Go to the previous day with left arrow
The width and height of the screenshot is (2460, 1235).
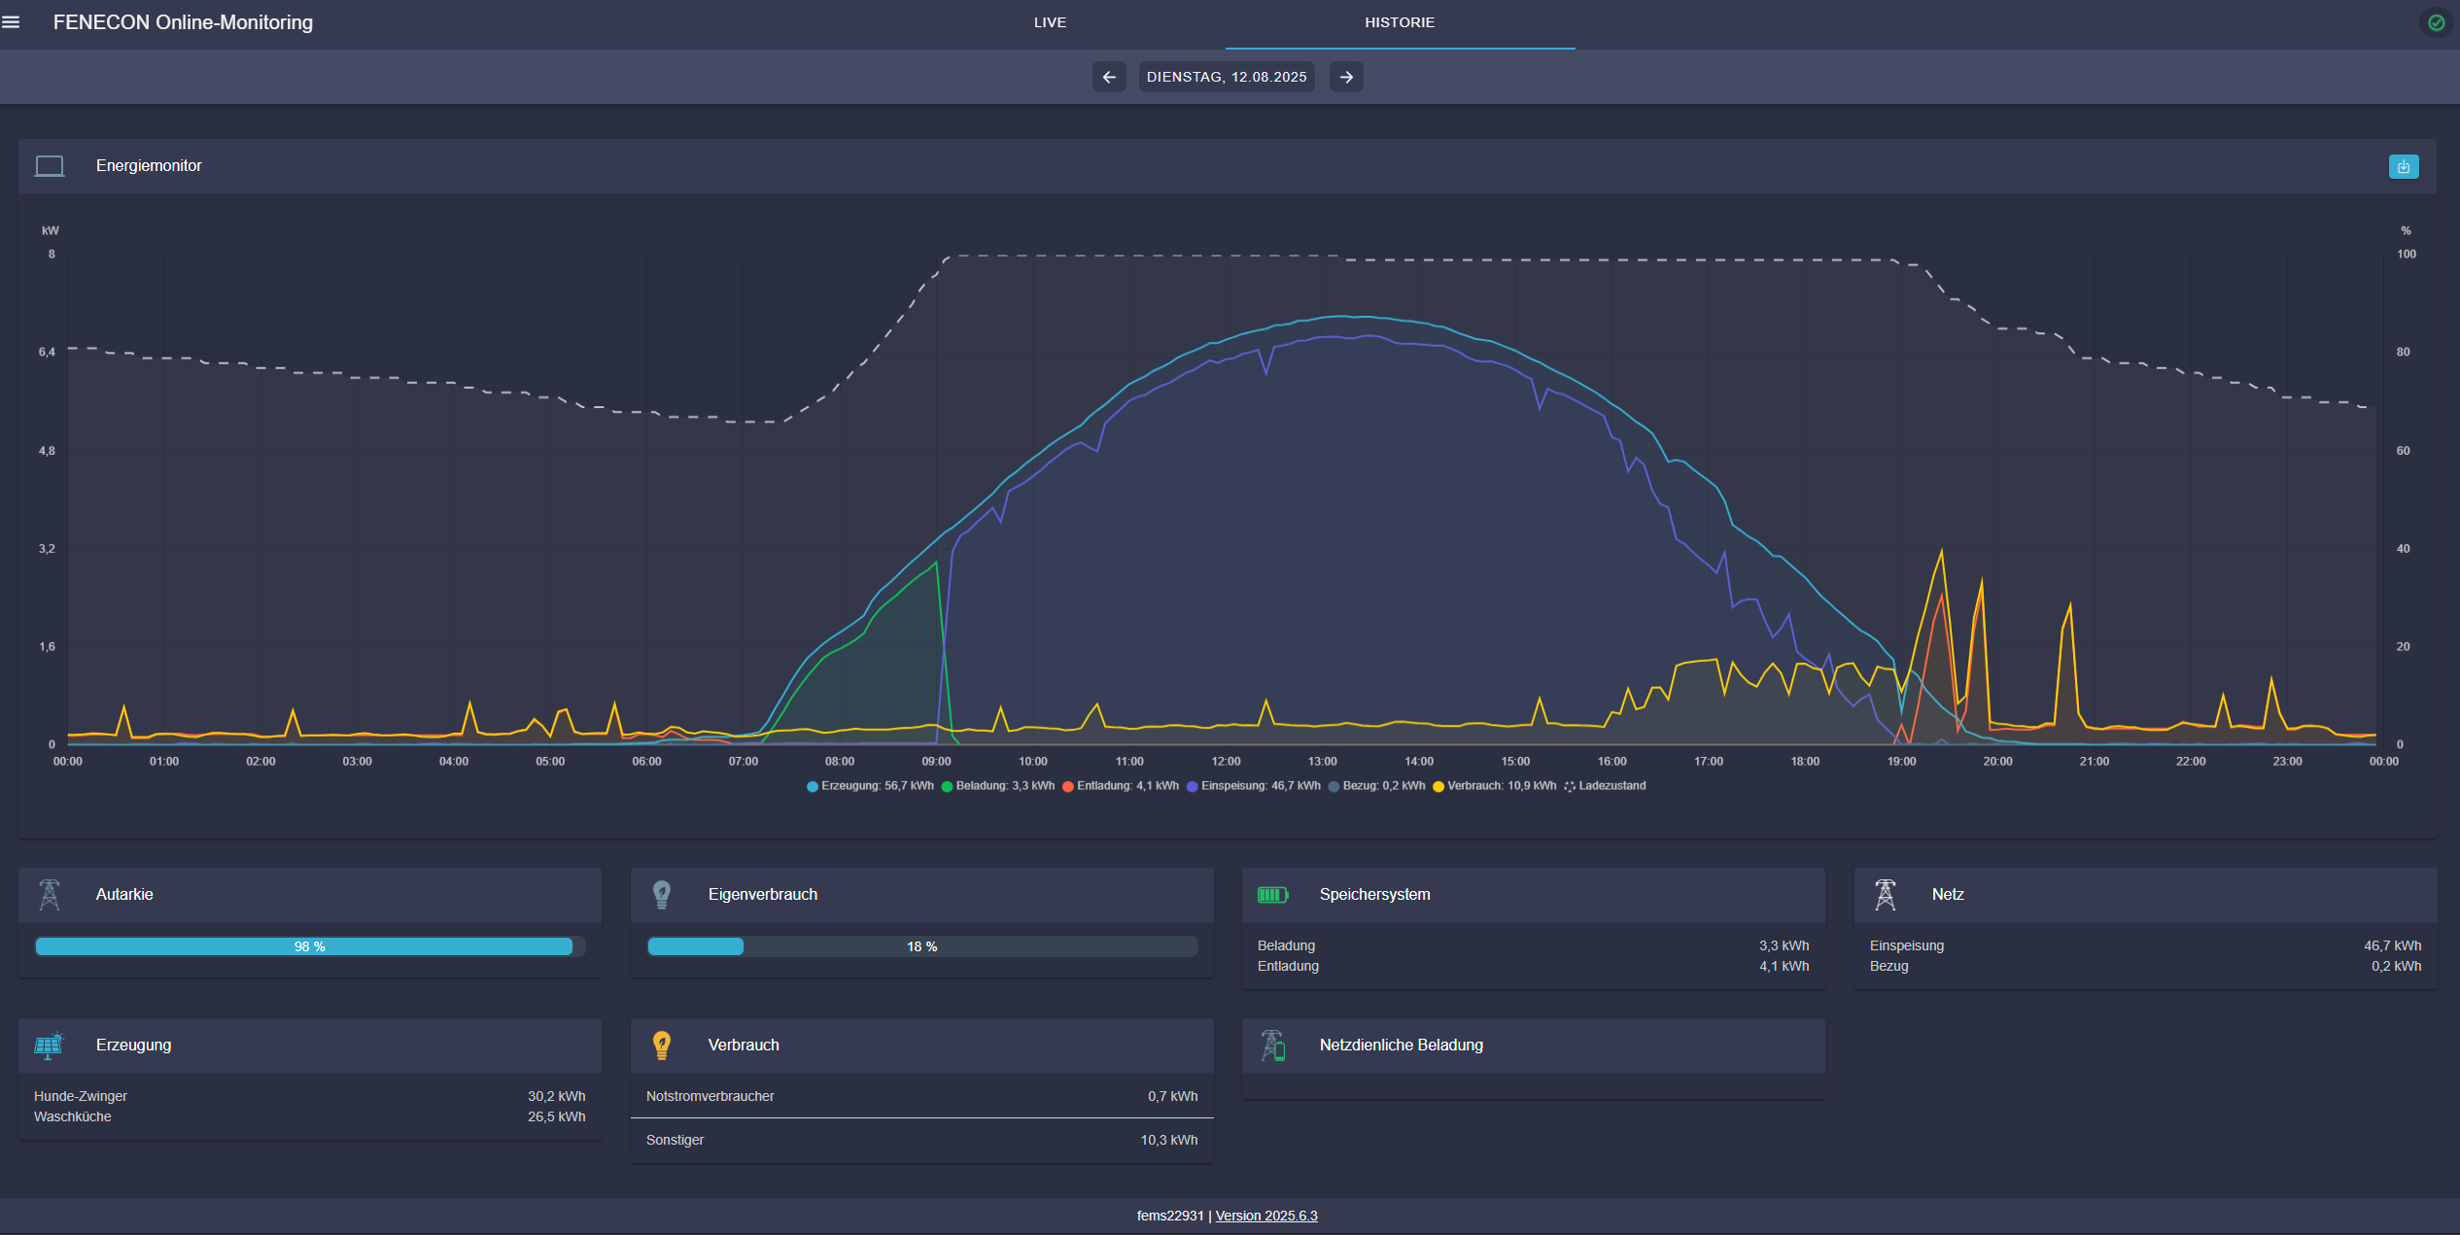(1109, 77)
